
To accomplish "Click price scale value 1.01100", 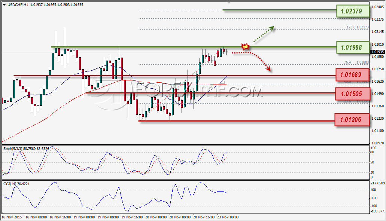I will click(x=378, y=131).
